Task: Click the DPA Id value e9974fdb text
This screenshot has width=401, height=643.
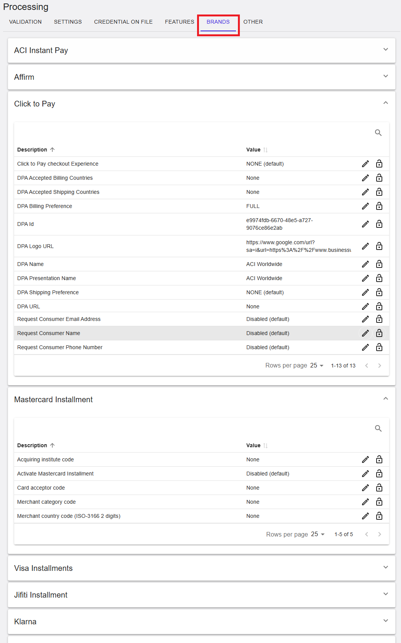Action: click(280, 224)
